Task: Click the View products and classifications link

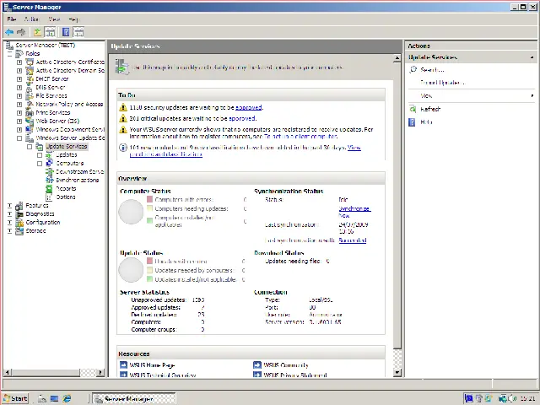Action: [246, 151]
